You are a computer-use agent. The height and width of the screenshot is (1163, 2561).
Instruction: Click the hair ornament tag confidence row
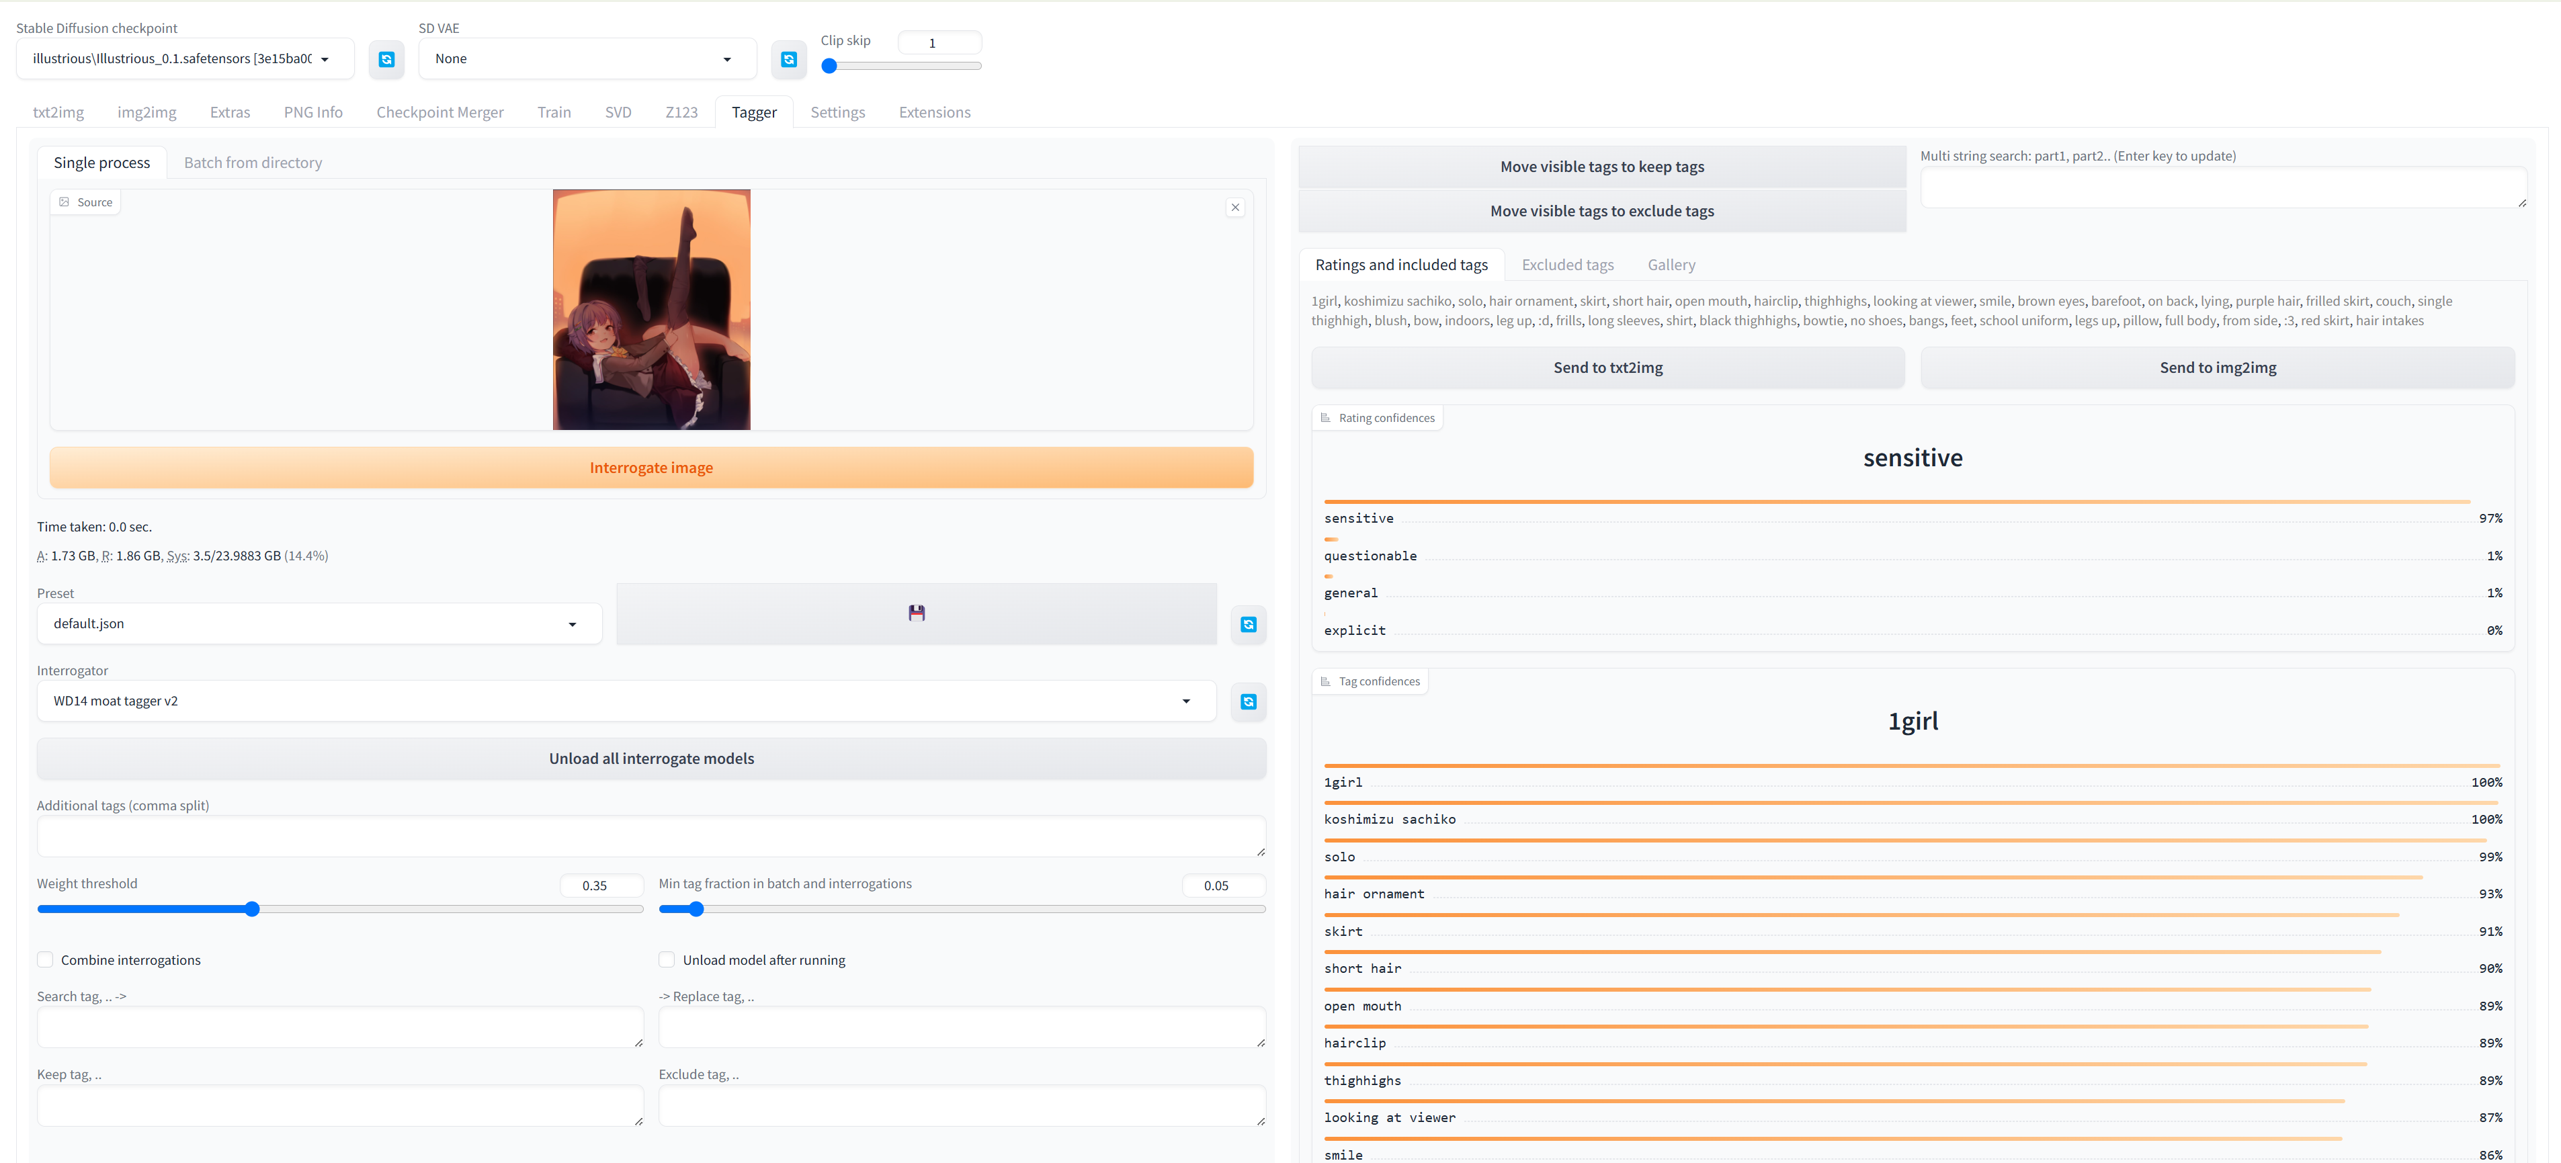(1912, 889)
